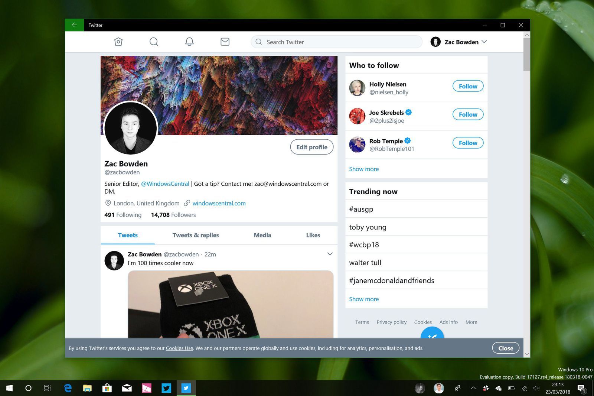The height and width of the screenshot is (396, 594).
Task: Switch to the Media tab
Action: [x=262, y=235]
